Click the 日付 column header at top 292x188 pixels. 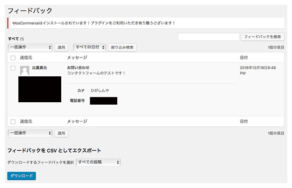click(244, 57)
